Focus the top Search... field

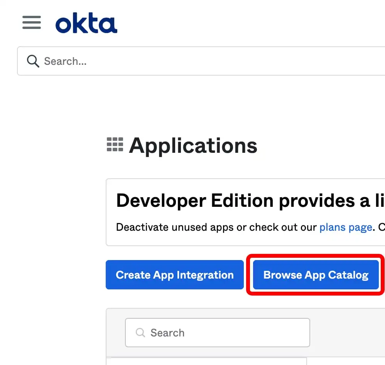pos(201,61)
